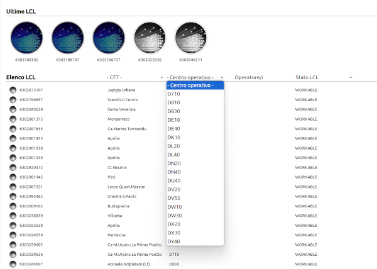This screenshot has height=269, width=377.
Task: Click the icon beside LCL 6303044507
Action: [x=13, y=264]
